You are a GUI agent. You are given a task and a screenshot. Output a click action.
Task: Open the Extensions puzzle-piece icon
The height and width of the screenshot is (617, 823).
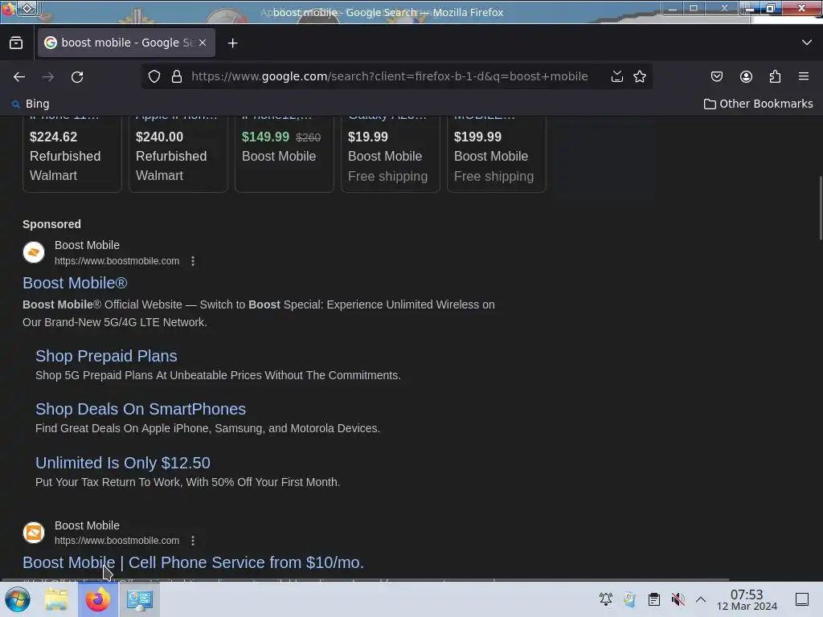(775, 76)
